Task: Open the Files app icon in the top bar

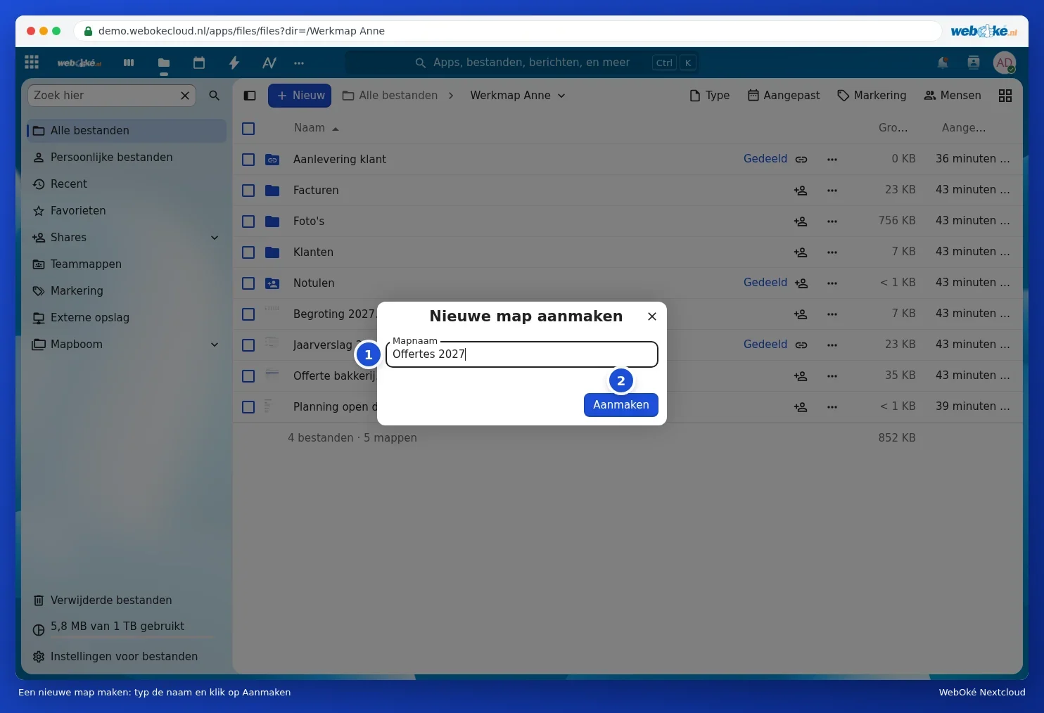Action: pyautogui.click(x=164, y=63)
